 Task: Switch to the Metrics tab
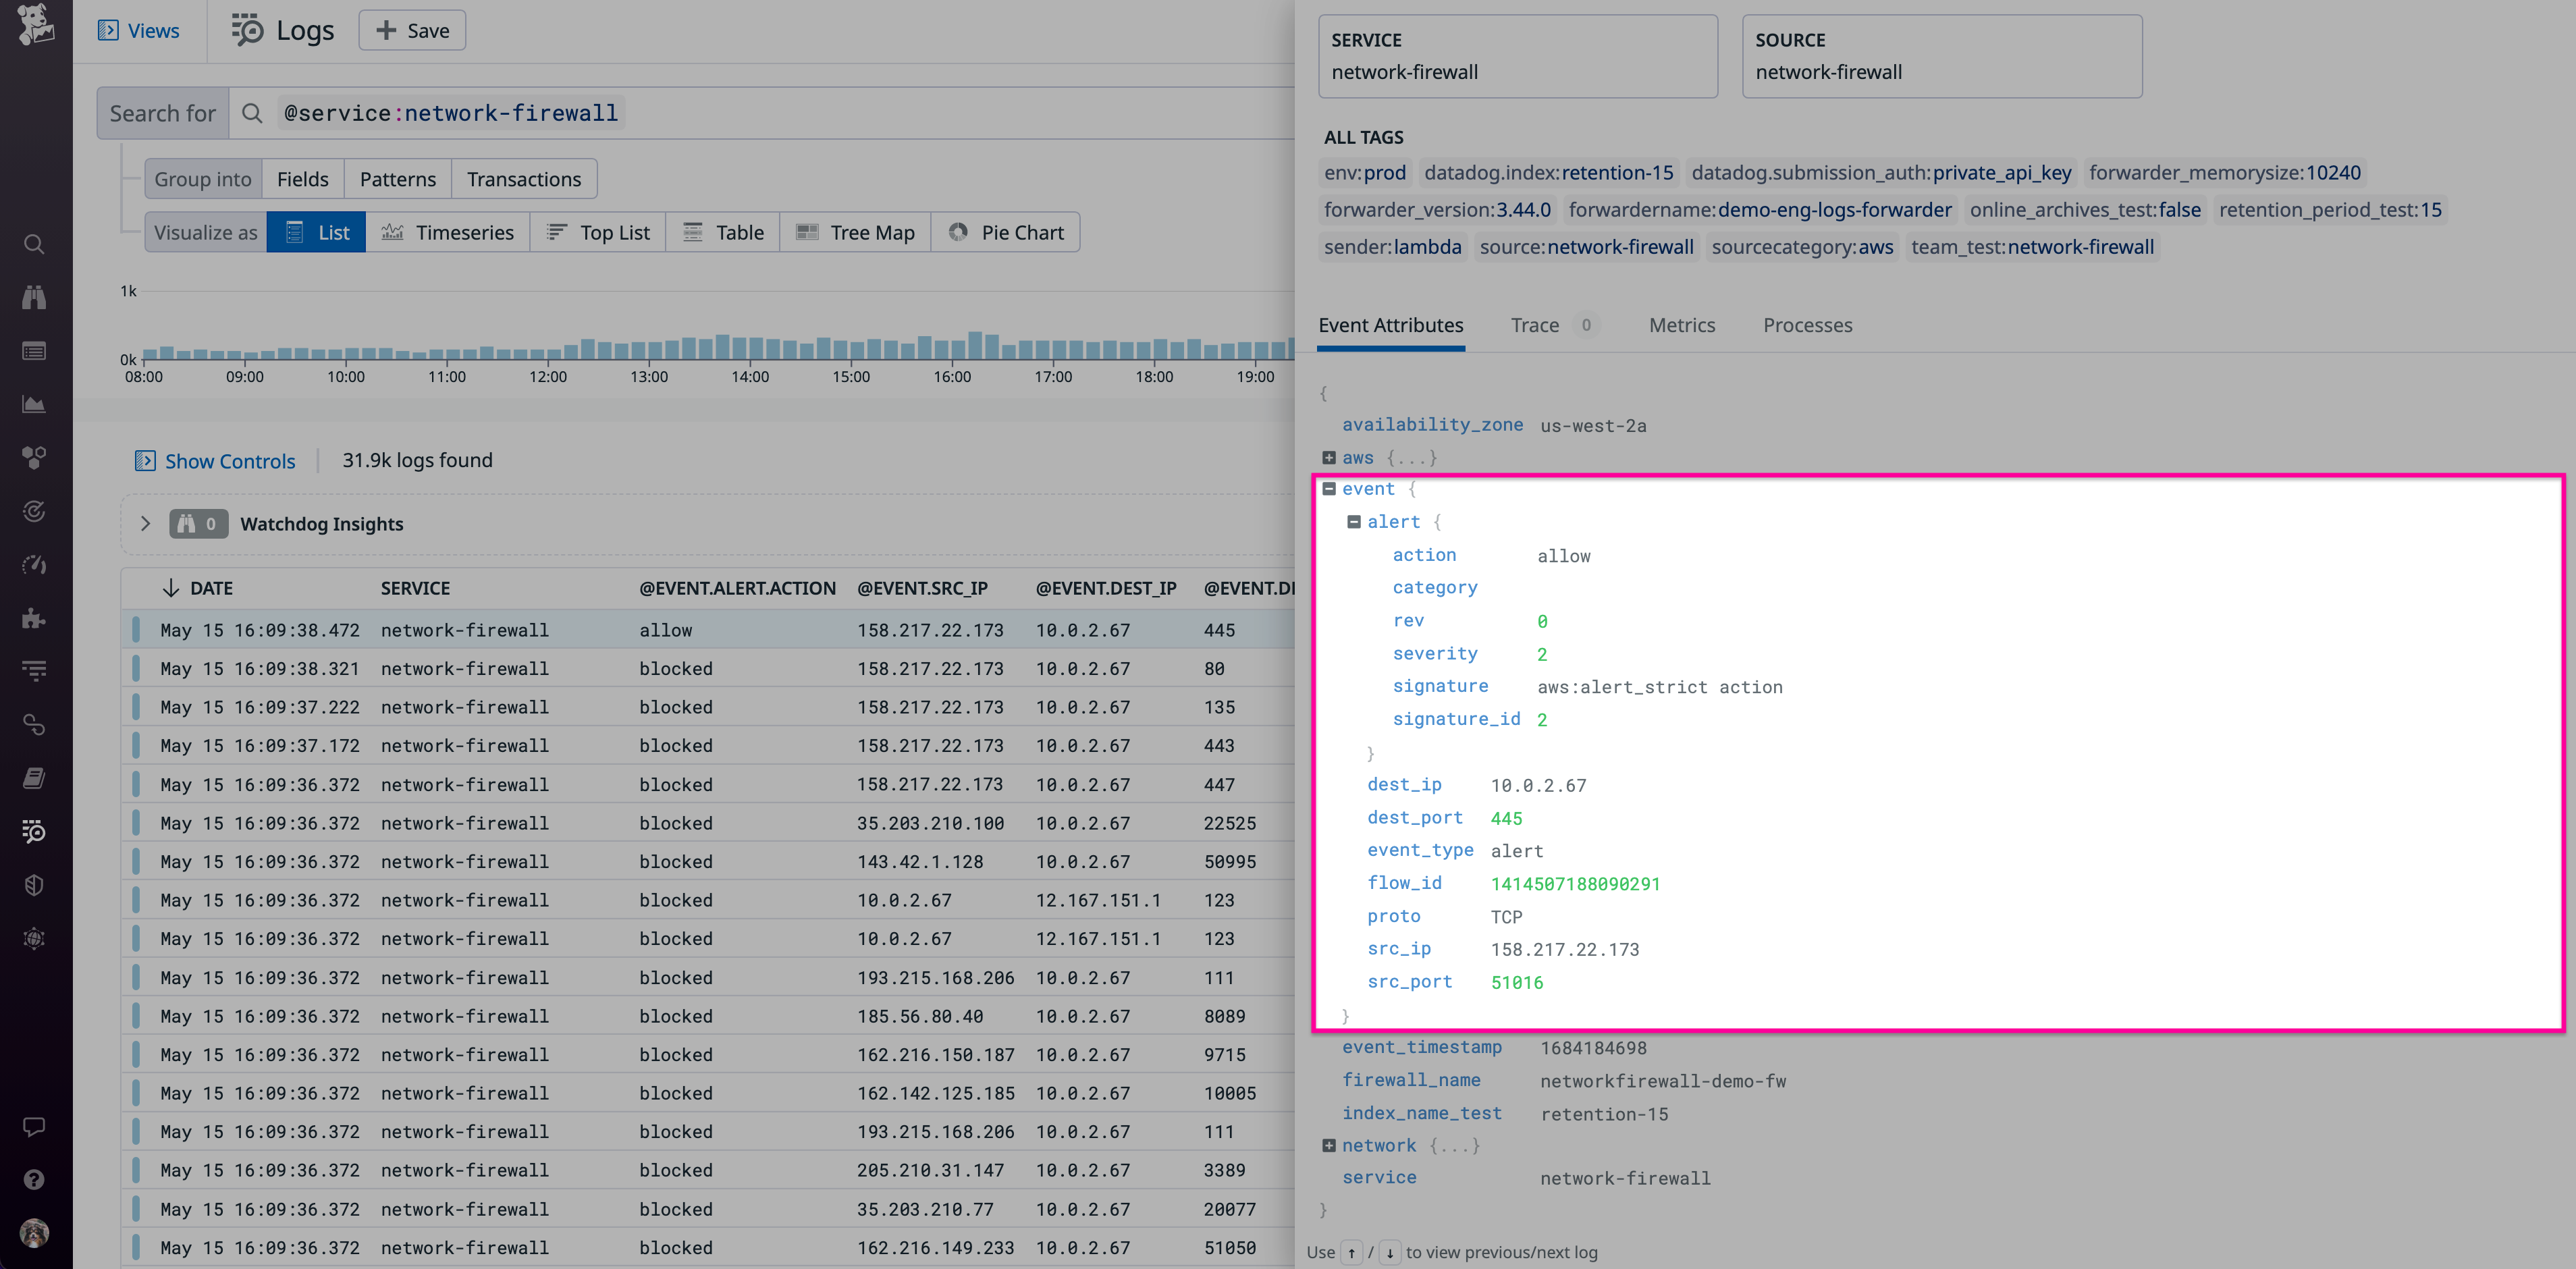(x=1681, y=325)
